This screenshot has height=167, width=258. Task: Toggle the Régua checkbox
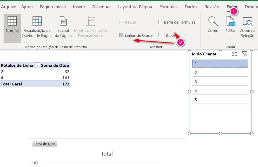pos(121,22)
